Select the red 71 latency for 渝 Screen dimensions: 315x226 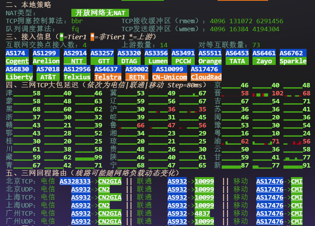tap(276, 141)
